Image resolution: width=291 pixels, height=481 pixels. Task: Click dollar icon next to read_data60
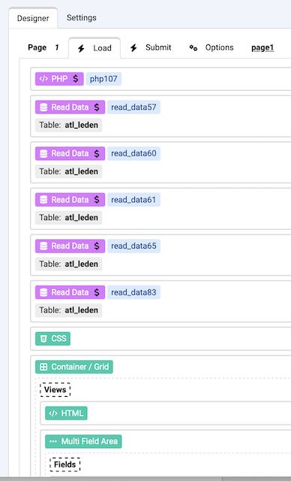pos(97,153)
